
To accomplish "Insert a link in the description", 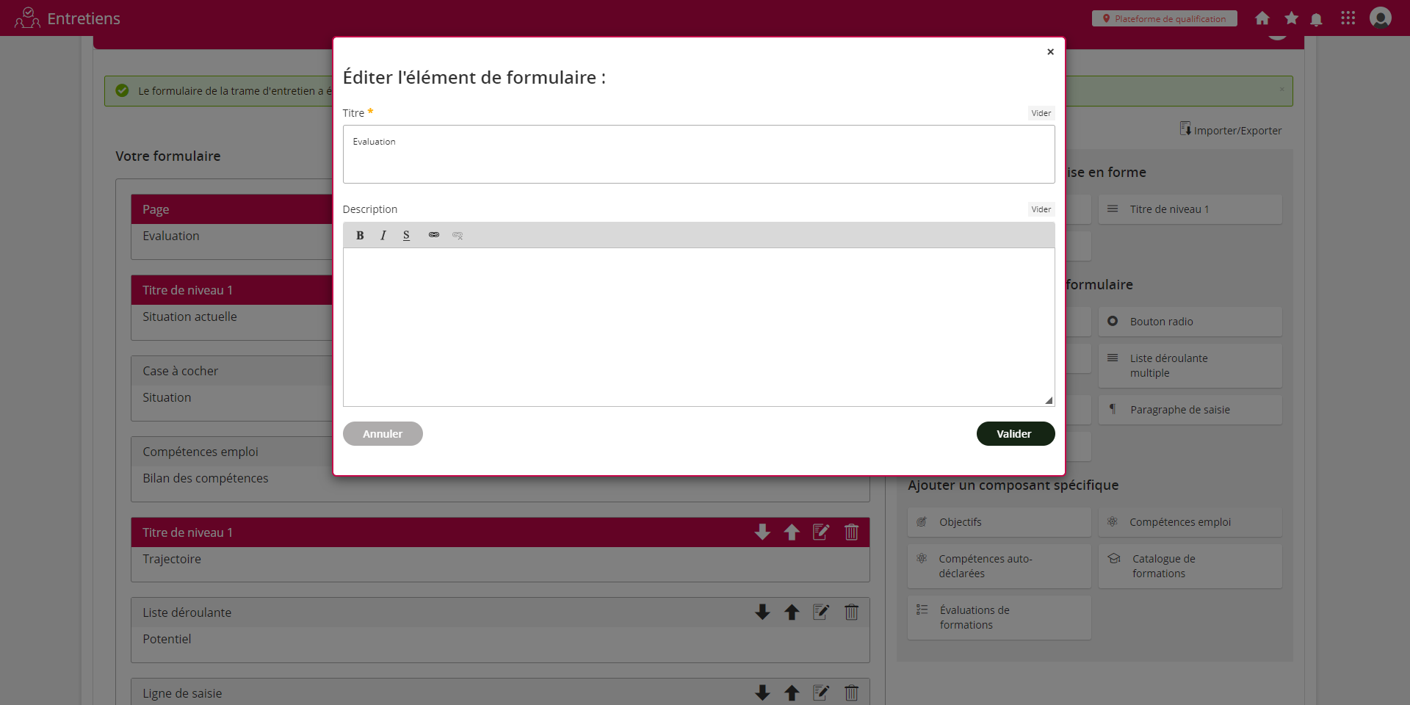I will pyautogui.click(x=434, y=235).
